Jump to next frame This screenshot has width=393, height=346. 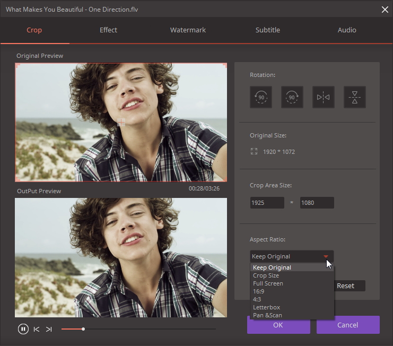pyautogui.click(x=49, y=329)
